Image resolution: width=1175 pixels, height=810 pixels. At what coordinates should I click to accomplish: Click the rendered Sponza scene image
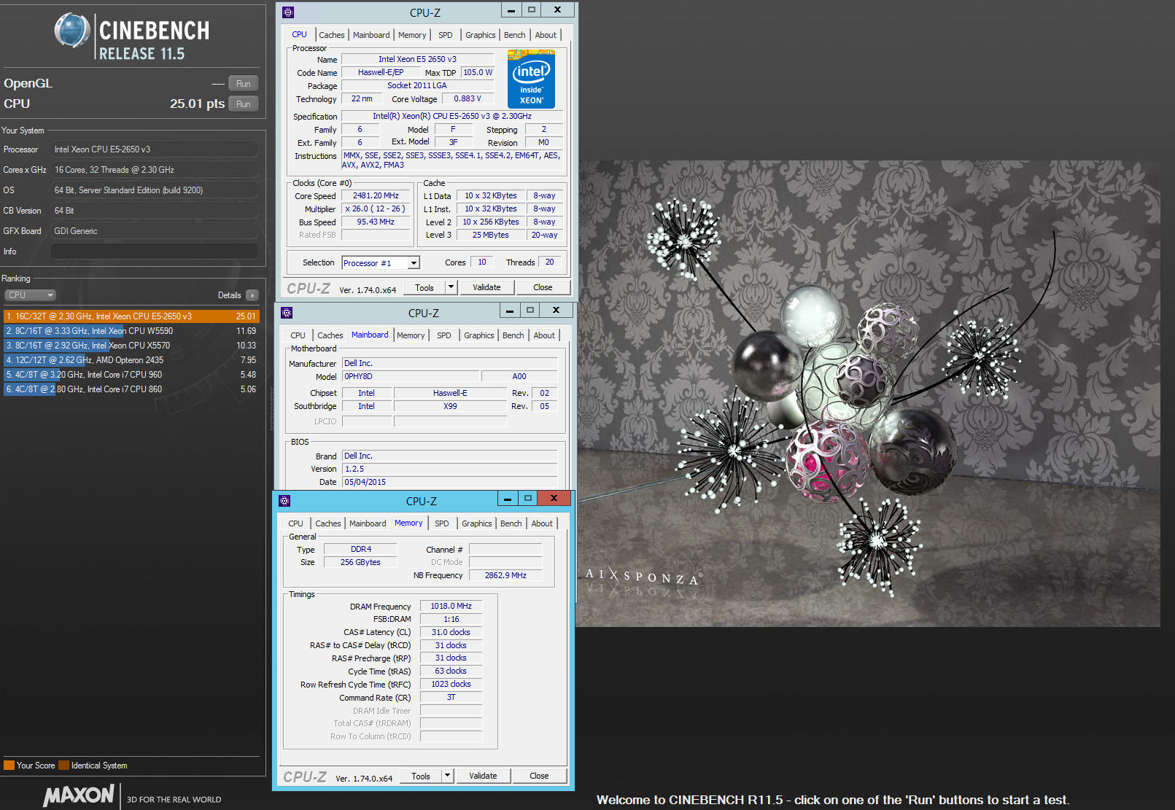(x=868, y=394)
